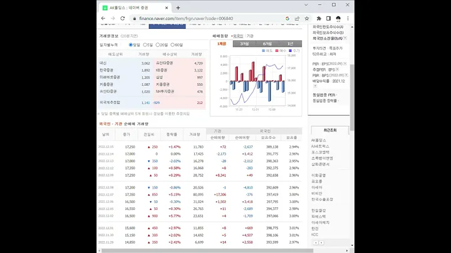Open the tab search chevron in title bar

(306, 5)
